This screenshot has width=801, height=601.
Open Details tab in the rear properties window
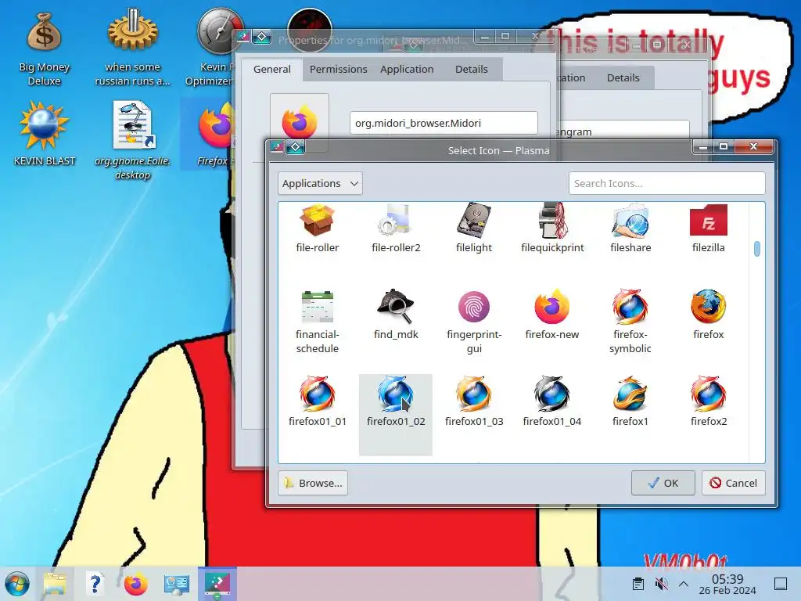pyautogui.click(x=623, y=77)
